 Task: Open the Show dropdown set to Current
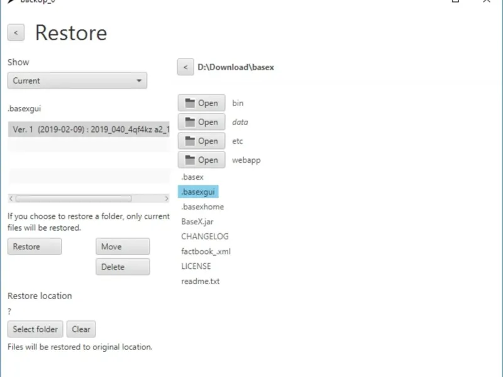point(77,80)
